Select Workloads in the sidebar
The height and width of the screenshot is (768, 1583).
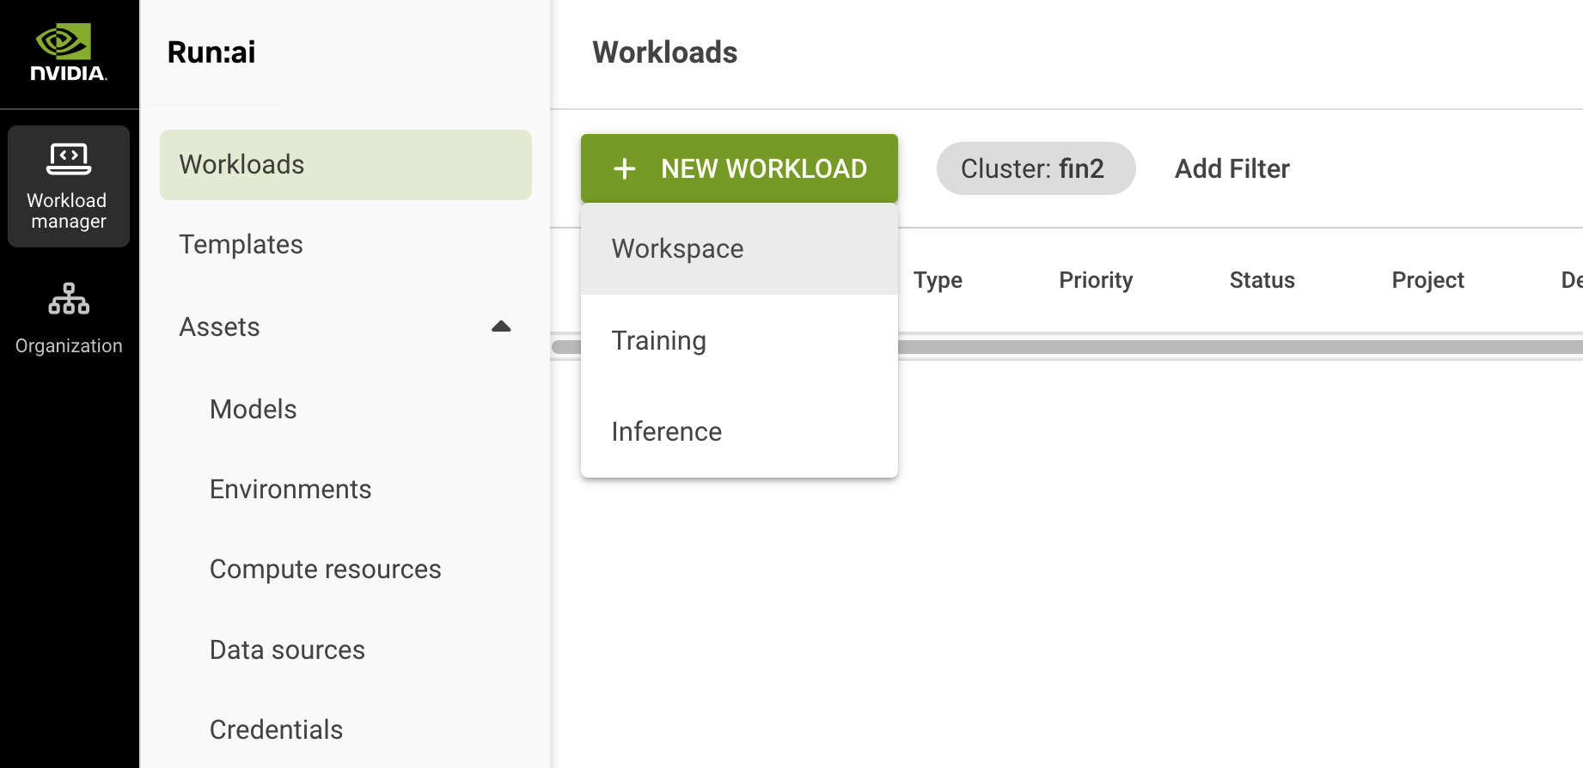pyautogui.click(x=345, y=165)
